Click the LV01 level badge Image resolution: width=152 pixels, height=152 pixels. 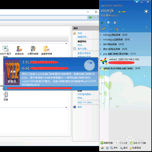pos(124,12)
